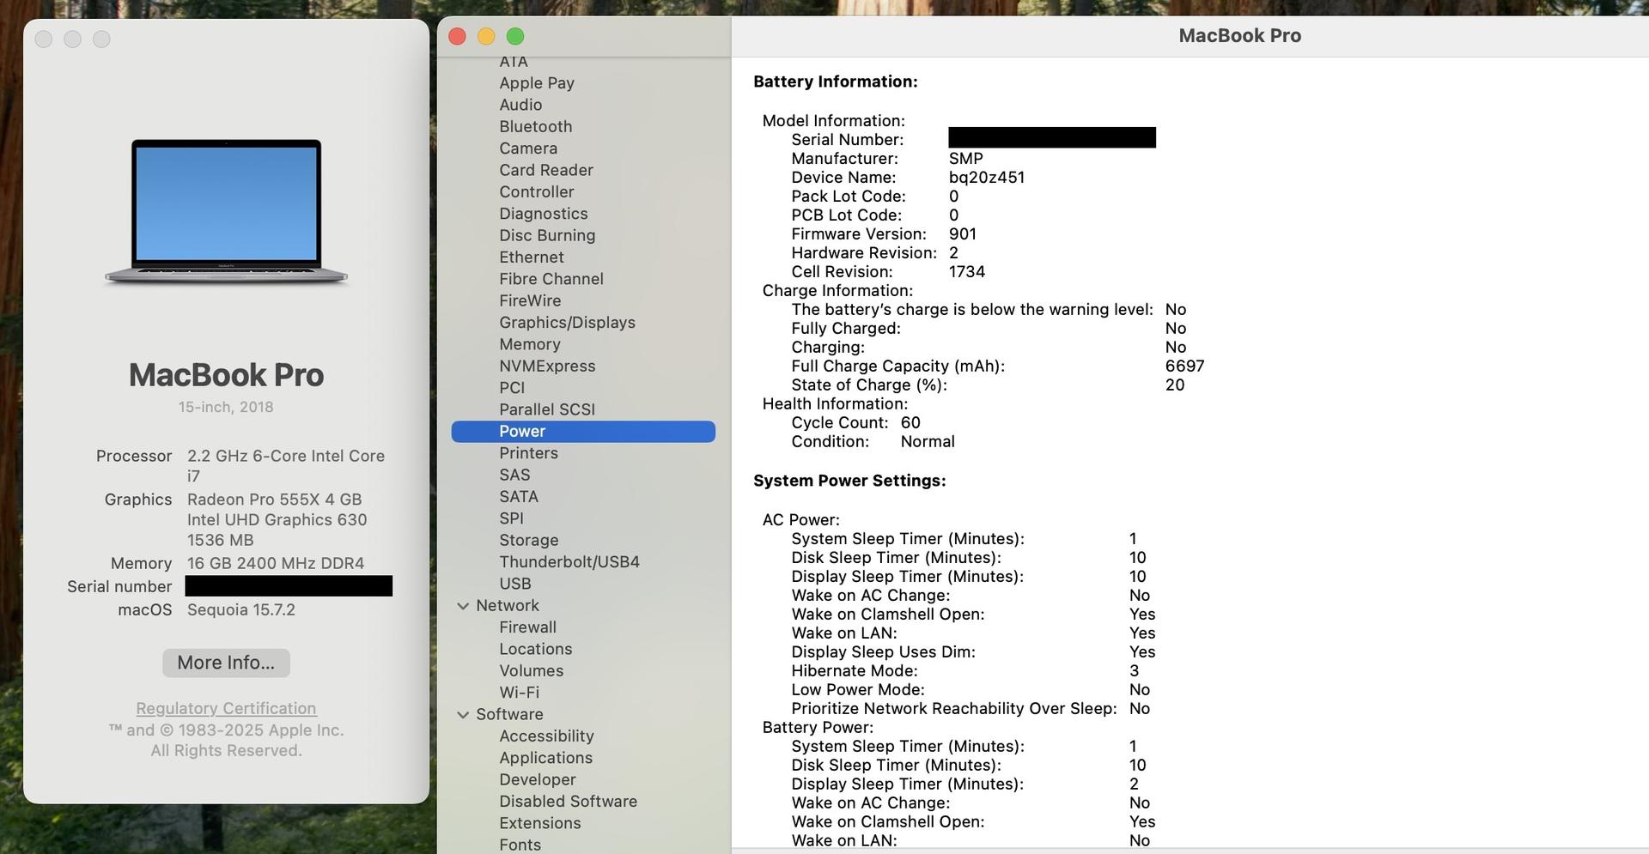1649x854 pixels.
Task: Click the device name value bq20z451
Action: tap(987, 178)
